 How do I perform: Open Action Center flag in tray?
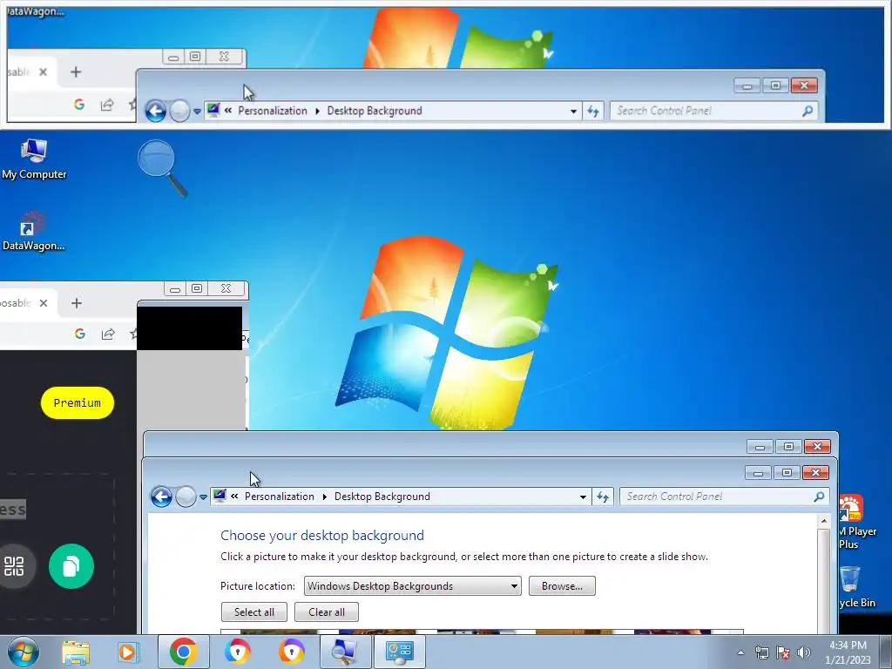783,652
